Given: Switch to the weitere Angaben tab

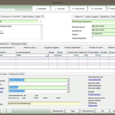Looking at the screenshot, I should tap(92, 17).
